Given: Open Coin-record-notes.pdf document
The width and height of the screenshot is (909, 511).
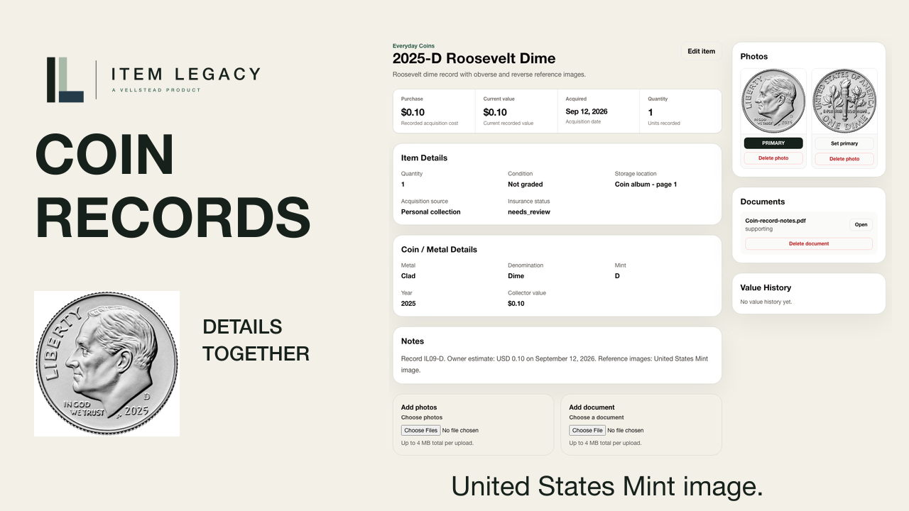Looking at the screenshot, I should [861, 224].
